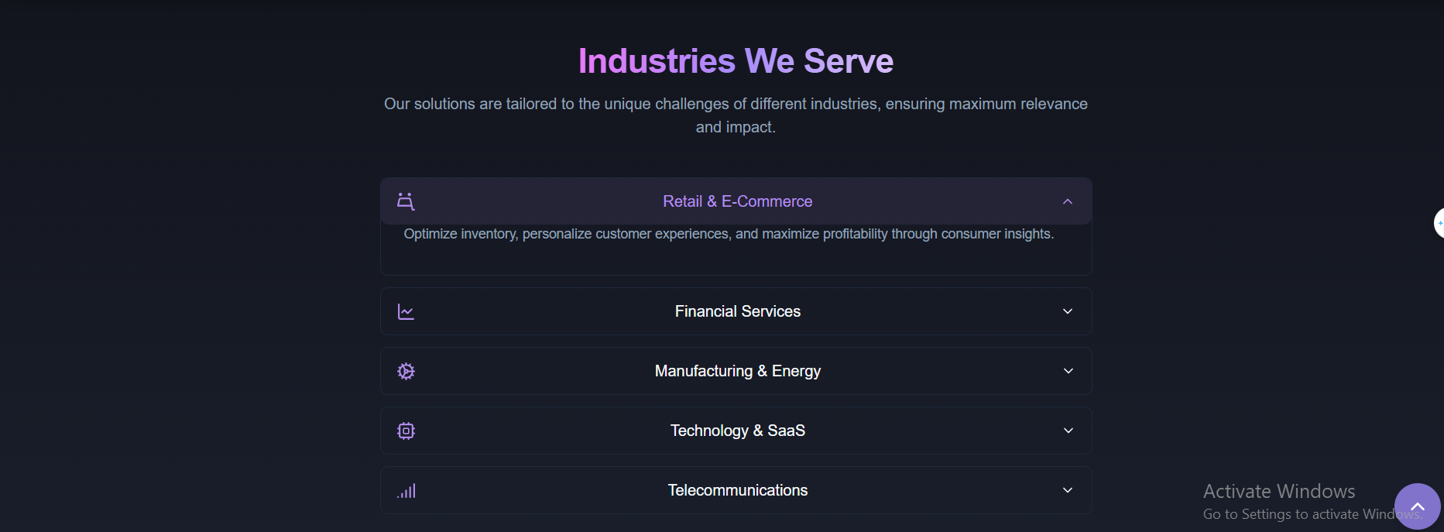Expand Telecommunications using its down chevron
Image resolution: width=1444 pixels, height=532 pixels.
click(x=1068, y=490)
